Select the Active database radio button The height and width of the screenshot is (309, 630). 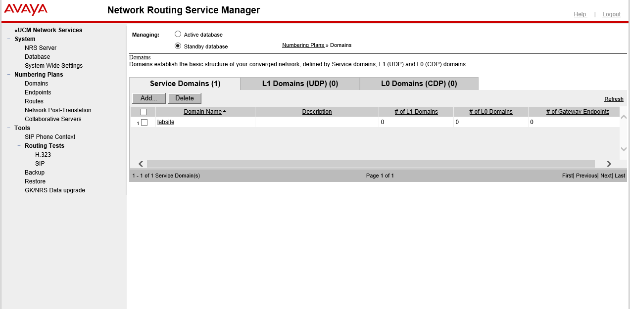tap(178, 34)
